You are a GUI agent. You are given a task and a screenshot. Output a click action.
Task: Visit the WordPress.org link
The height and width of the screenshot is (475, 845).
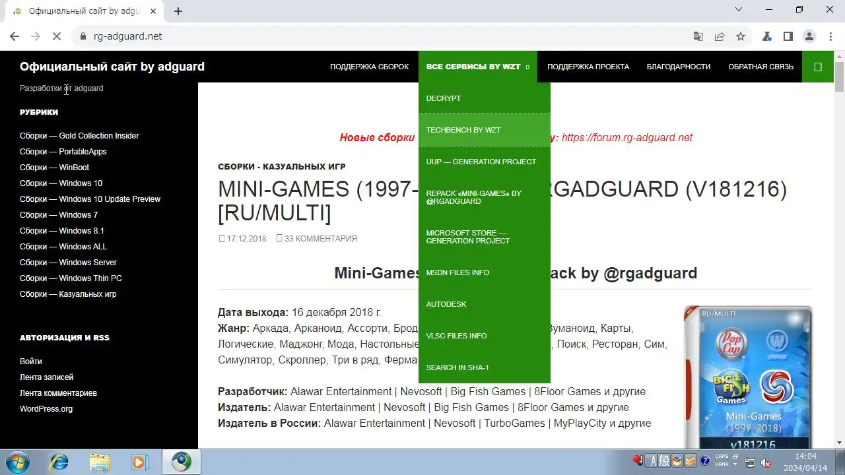46,409
